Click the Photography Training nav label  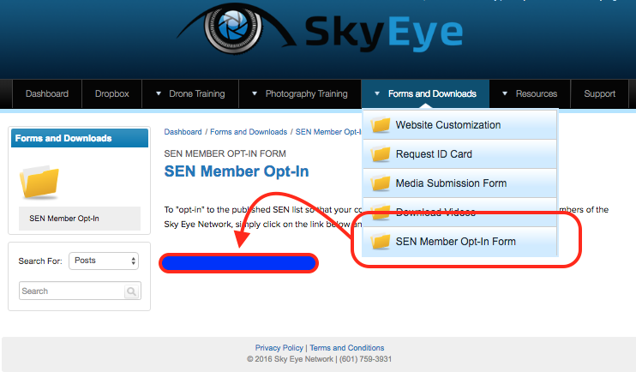click(x=307, y=93)
